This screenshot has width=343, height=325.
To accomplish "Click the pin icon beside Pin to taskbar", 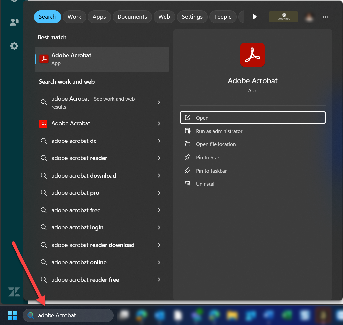I will click(188, 170).
